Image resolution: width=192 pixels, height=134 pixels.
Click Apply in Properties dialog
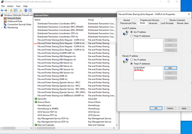(x=184, y=108)
